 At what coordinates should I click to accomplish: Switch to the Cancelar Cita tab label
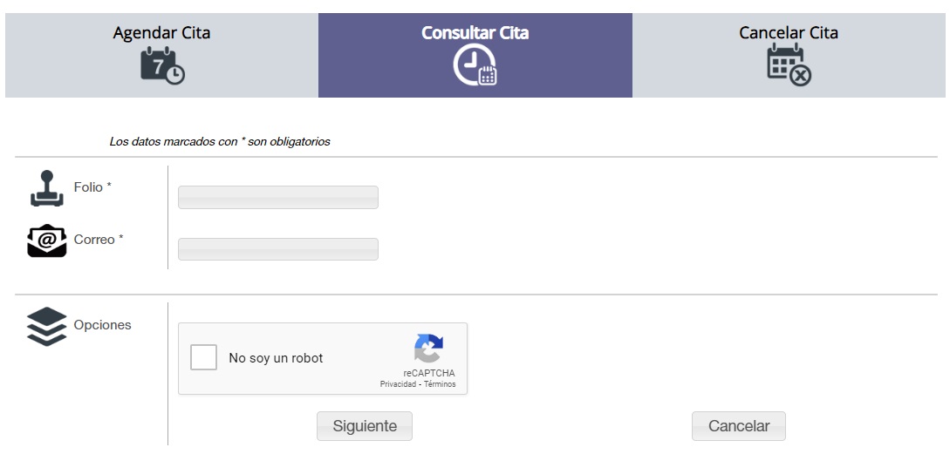(x=789, y=33)
